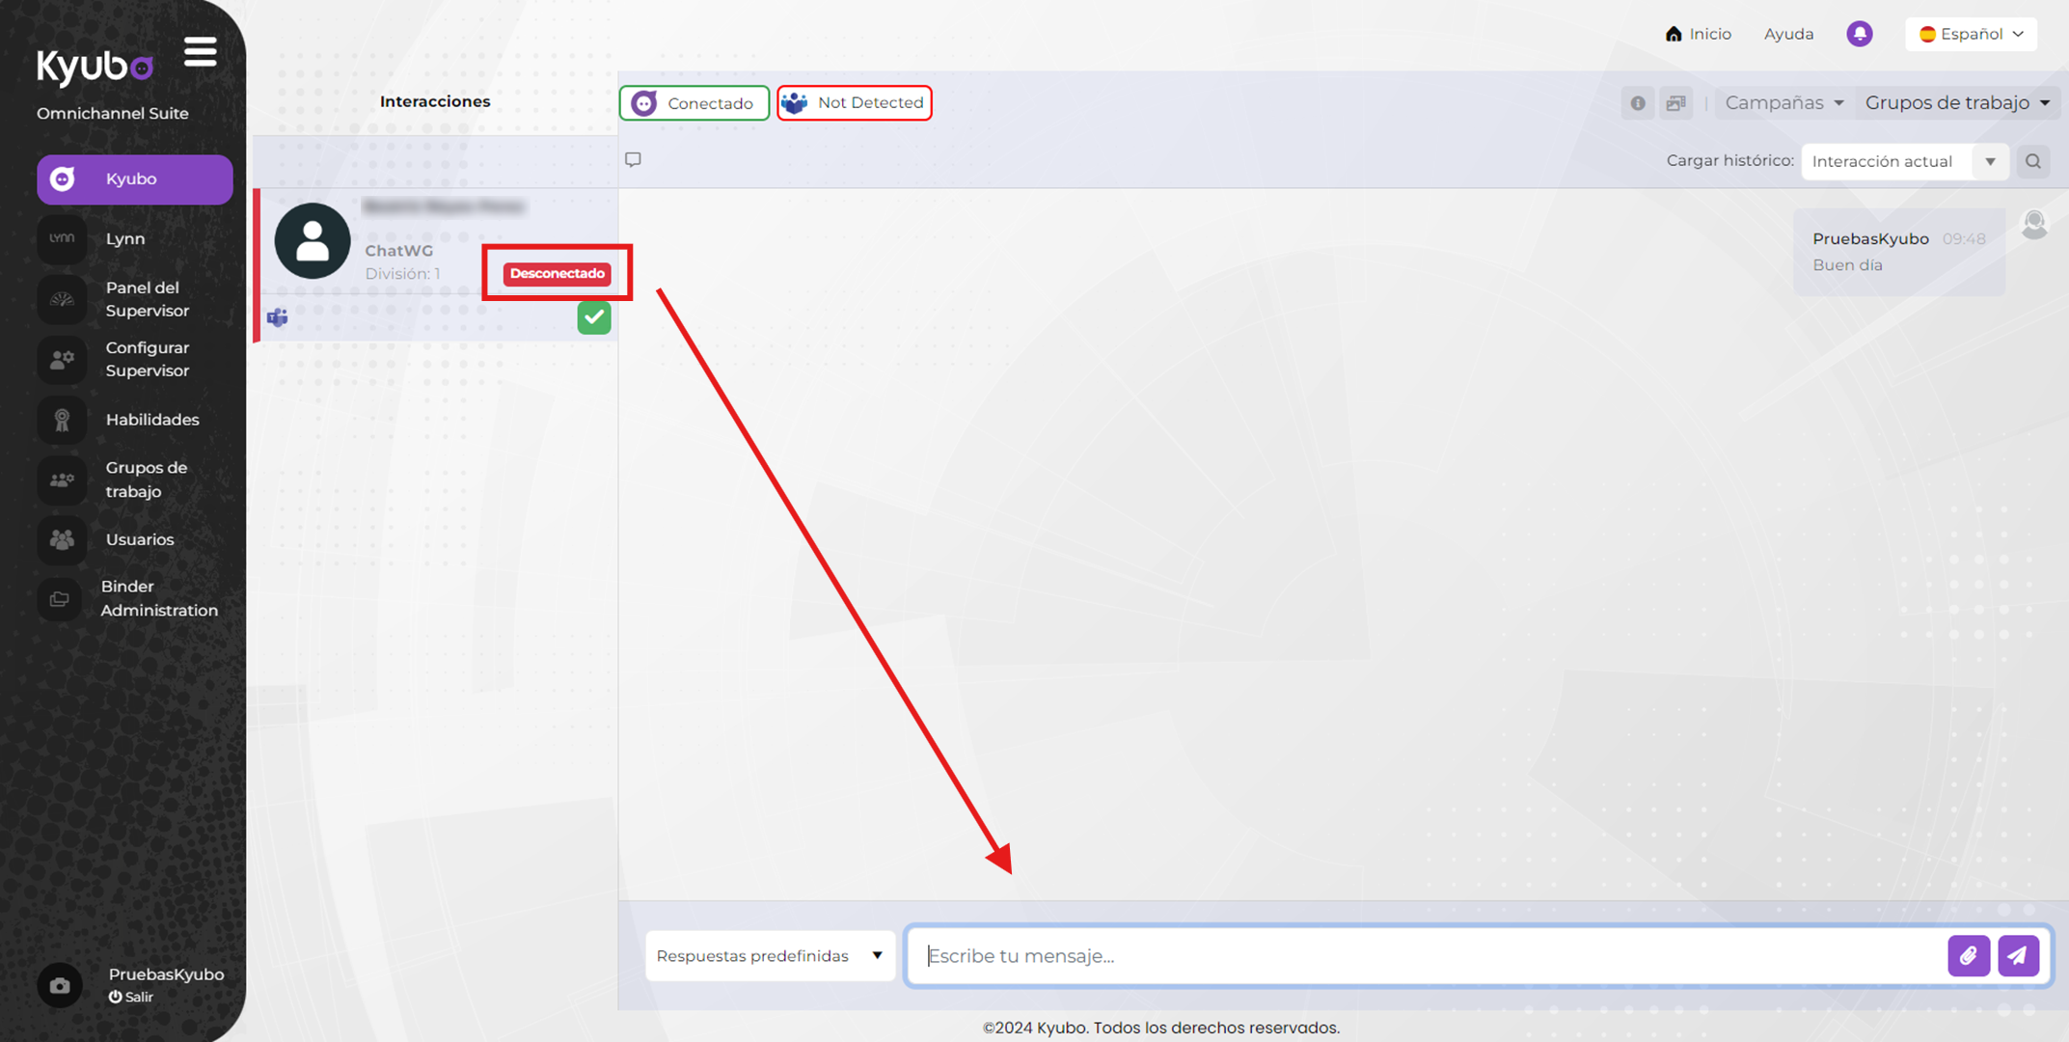This screenshot has height=1042, width=2069.
Task: Click the windows icon beside info
Action: tap(1676, 103)
